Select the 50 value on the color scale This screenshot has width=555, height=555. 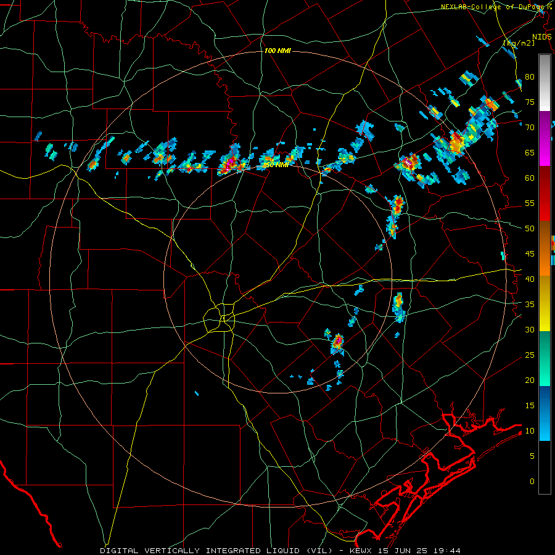[x=530, y=228]
